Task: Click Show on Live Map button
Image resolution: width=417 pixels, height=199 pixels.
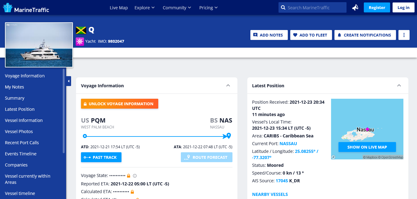Action: (x=367, y=147)
